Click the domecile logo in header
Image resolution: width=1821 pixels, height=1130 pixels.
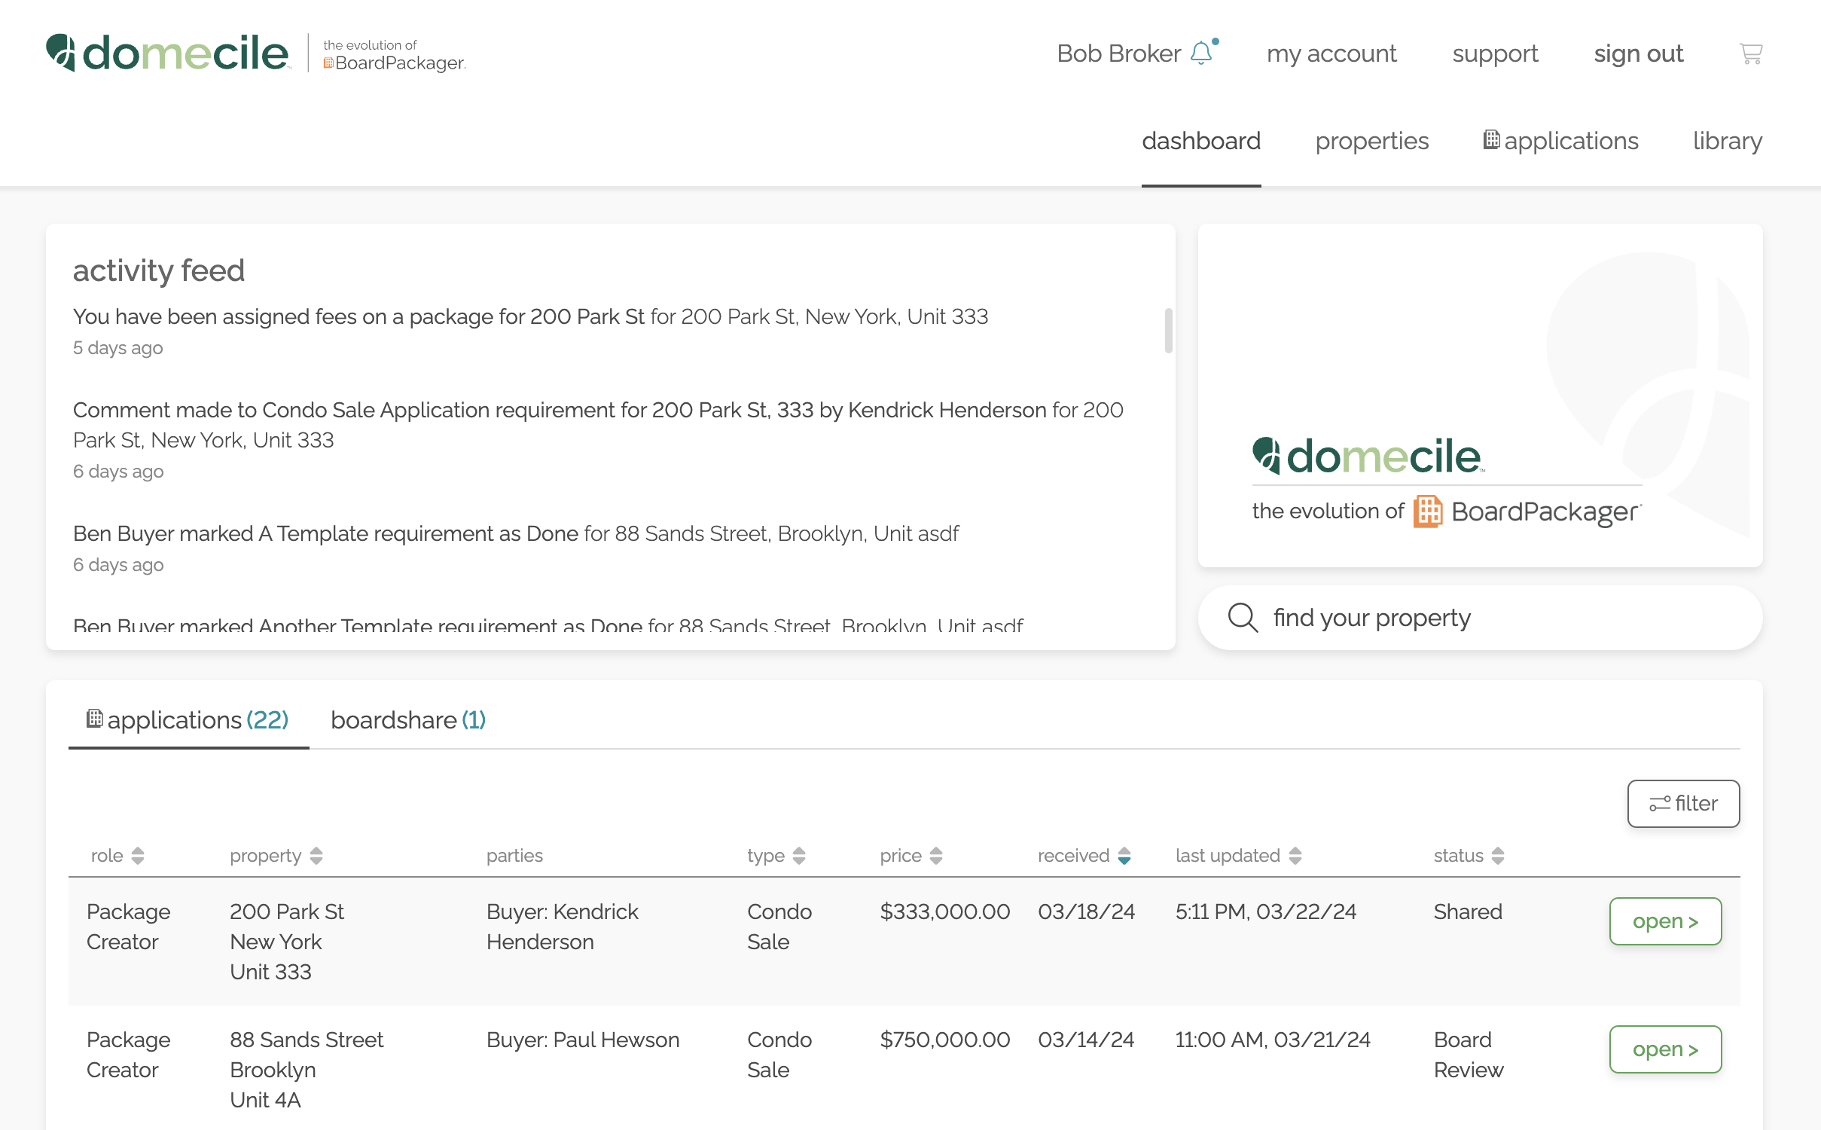tap(167, 53)
